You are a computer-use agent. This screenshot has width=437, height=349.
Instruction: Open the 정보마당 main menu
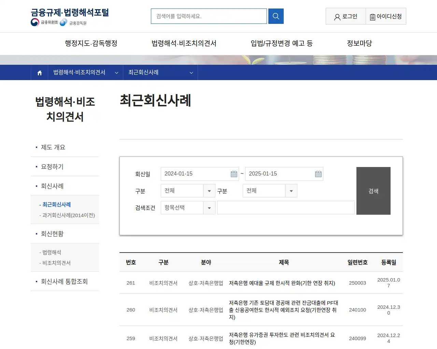[x=360, y=43]
